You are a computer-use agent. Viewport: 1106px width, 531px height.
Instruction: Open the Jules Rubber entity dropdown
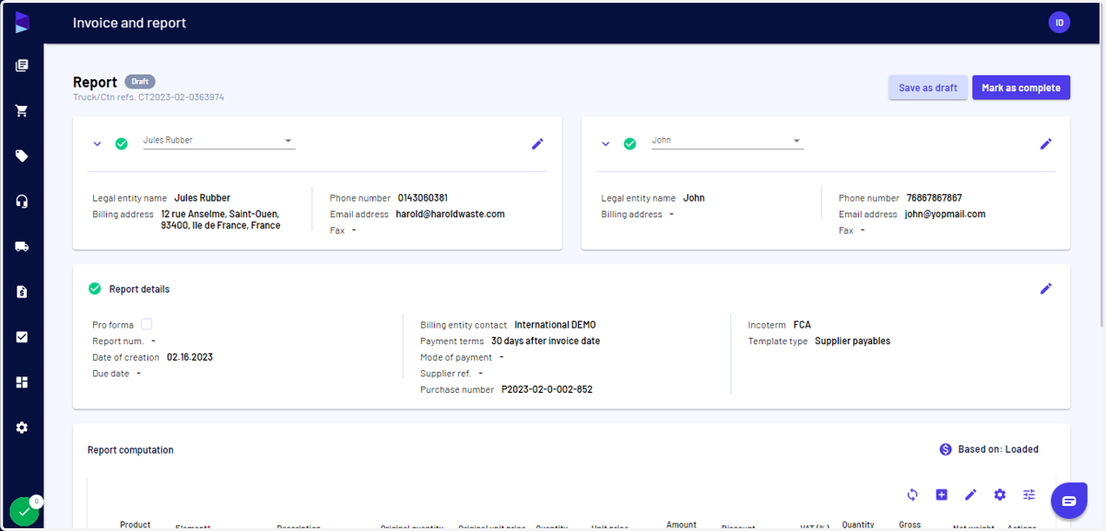pyautogui.click(x=218, y=141)
